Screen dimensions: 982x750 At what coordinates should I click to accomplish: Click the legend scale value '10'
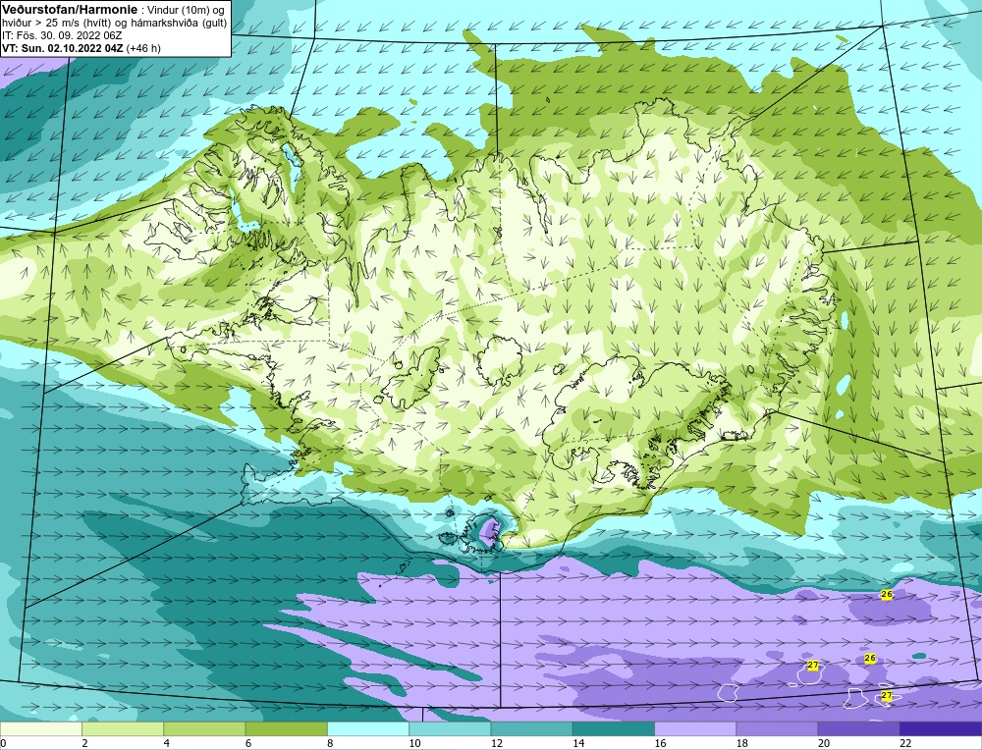414,743
